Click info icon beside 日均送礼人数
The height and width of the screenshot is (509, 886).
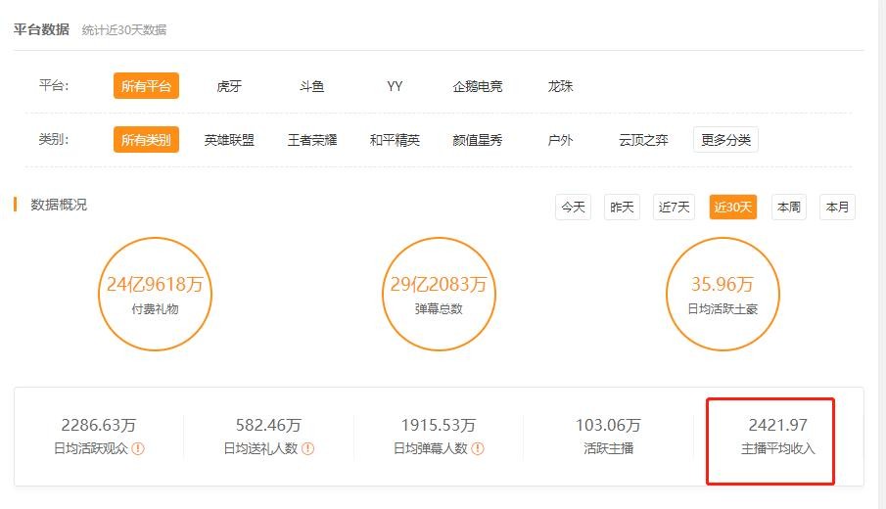[x=307, y=449]
